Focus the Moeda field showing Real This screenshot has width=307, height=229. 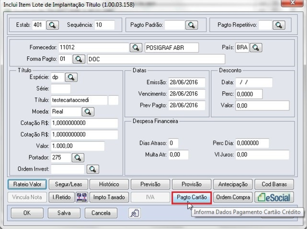coord(66,112)
